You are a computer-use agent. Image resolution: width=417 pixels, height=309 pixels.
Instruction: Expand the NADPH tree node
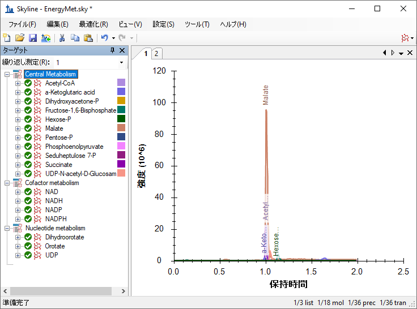[18, 219]
